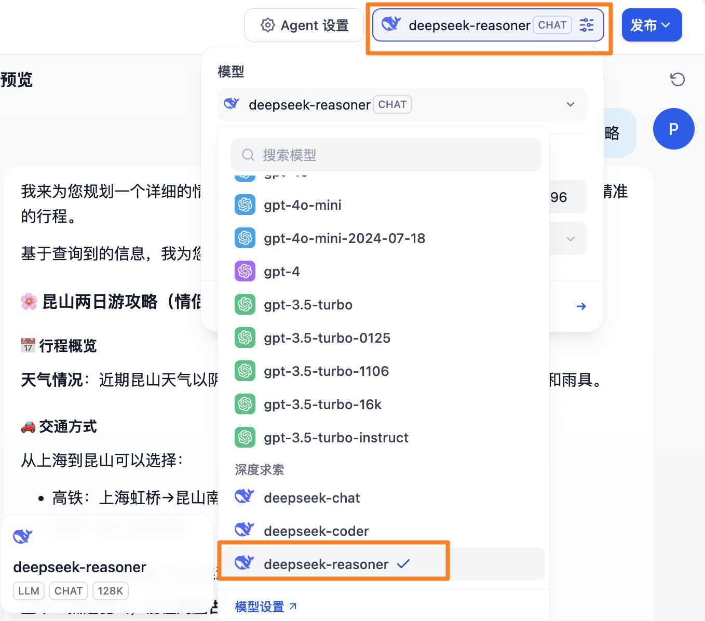Click the CHAT tag in the top model selector
705x621 pixels.
click(x=552, y=25)
